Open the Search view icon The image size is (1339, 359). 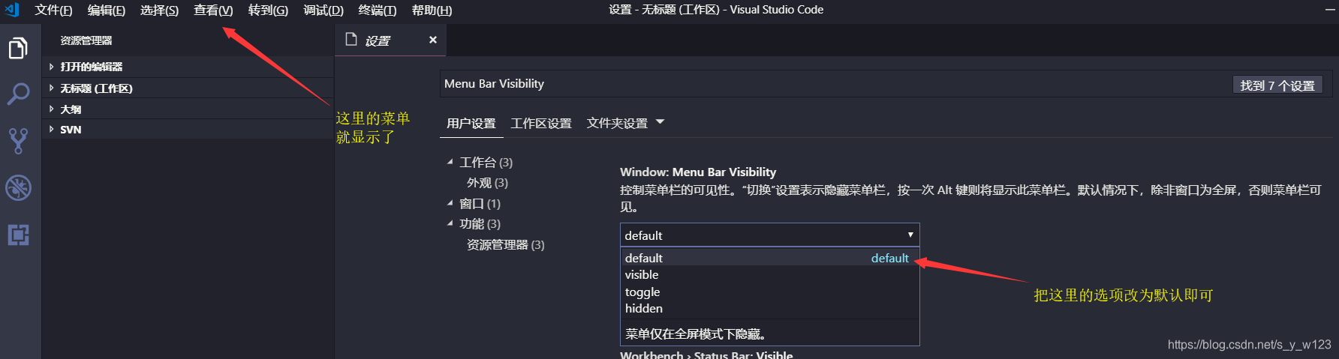[18, 94]
